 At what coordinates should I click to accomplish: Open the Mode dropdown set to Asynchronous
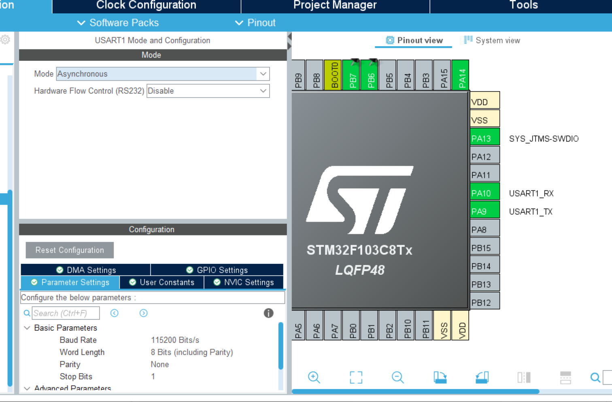pos(163,74)
